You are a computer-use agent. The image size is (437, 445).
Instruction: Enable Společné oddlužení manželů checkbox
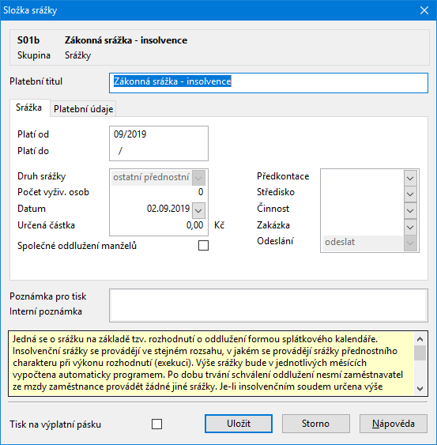click(203, 246)
